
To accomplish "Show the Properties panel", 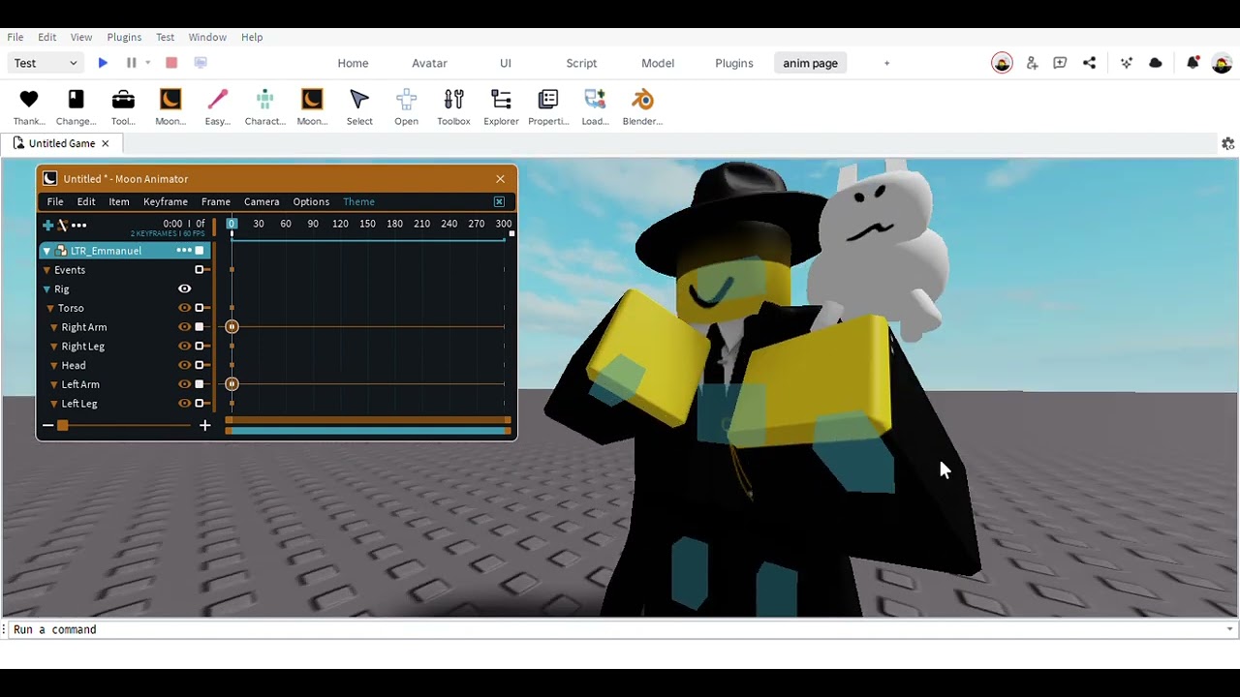I will (548, 100).
